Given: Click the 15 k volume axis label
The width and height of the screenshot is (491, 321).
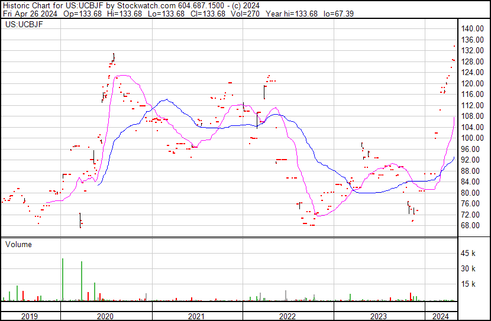Looking at the screenshot, I should pos(469,284).
